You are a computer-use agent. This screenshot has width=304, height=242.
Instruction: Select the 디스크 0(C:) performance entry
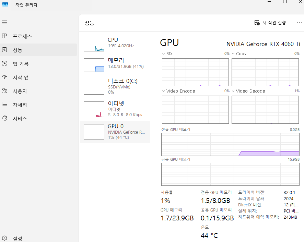(115, 87)
